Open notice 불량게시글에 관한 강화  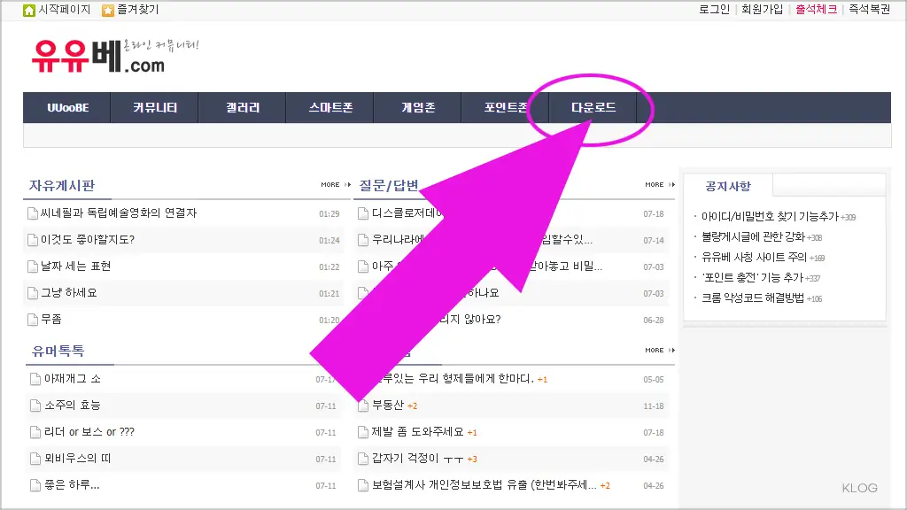pyautogui.click(x=753, y=236)
